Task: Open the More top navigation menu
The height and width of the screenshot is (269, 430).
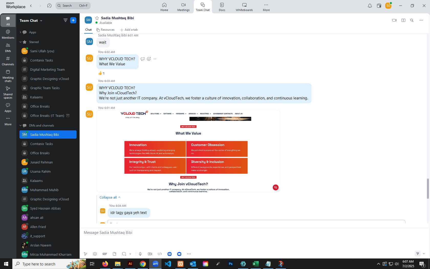Action: (266, 7)
